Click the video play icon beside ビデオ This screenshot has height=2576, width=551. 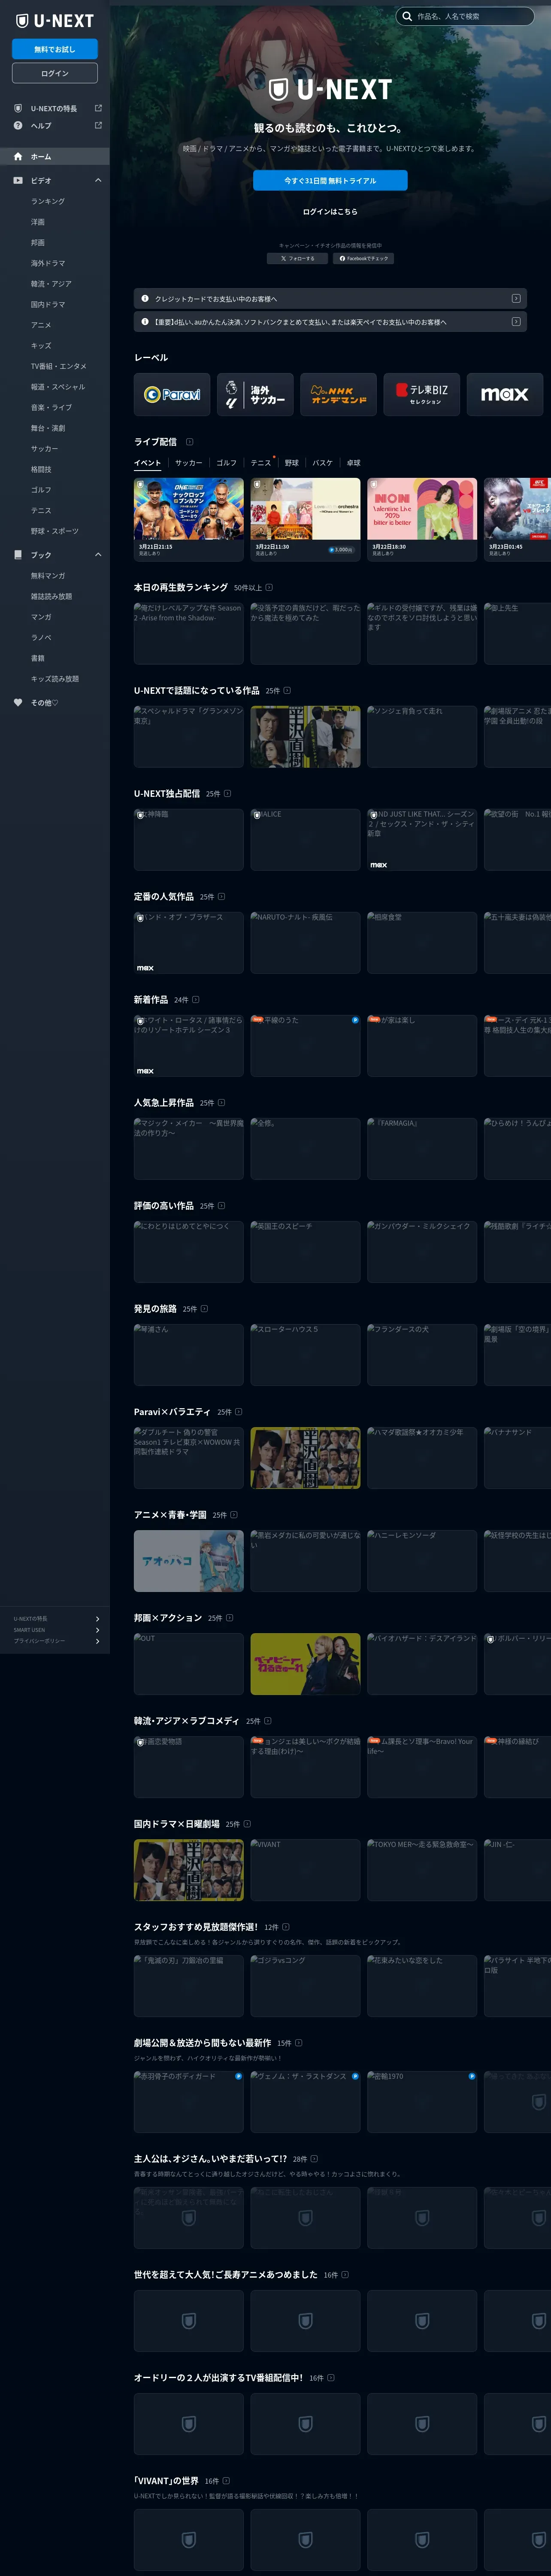click(18, 181)
